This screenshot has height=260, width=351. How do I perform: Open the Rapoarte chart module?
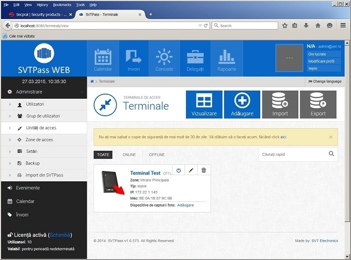click(x=227, y=59)
